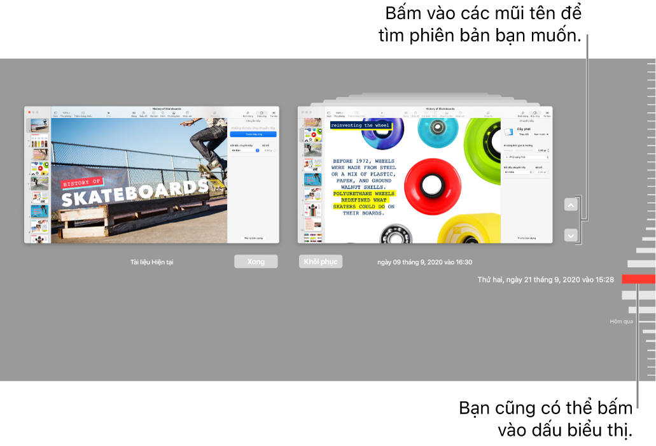The width and height of the screenshot is (656, 446).
Task: Click the ngày 09 tháng 9, 2020 vào 16:30 label
Action: 424,262
